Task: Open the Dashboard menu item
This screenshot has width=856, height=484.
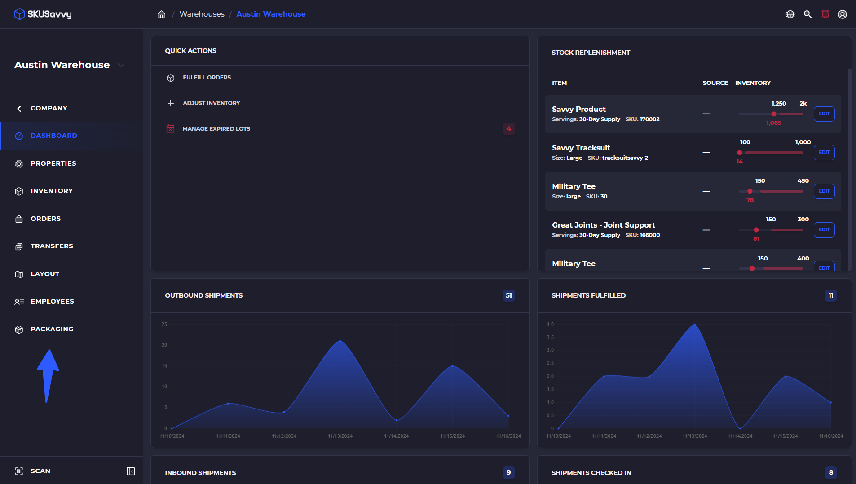Action: pos(71,136)
